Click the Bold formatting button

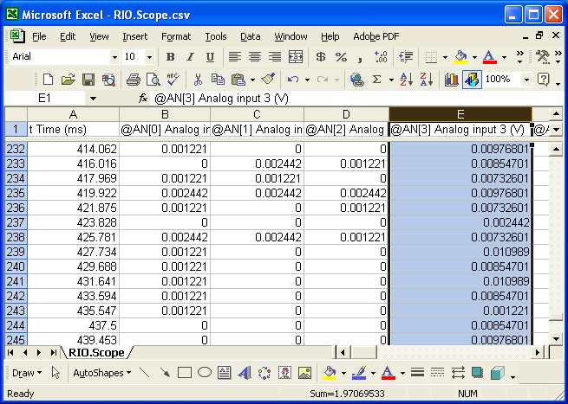click(x=170, y=57)
